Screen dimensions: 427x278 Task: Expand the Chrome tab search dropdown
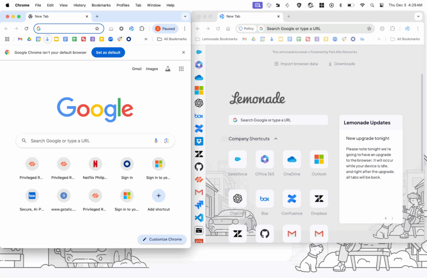(185, 16)
